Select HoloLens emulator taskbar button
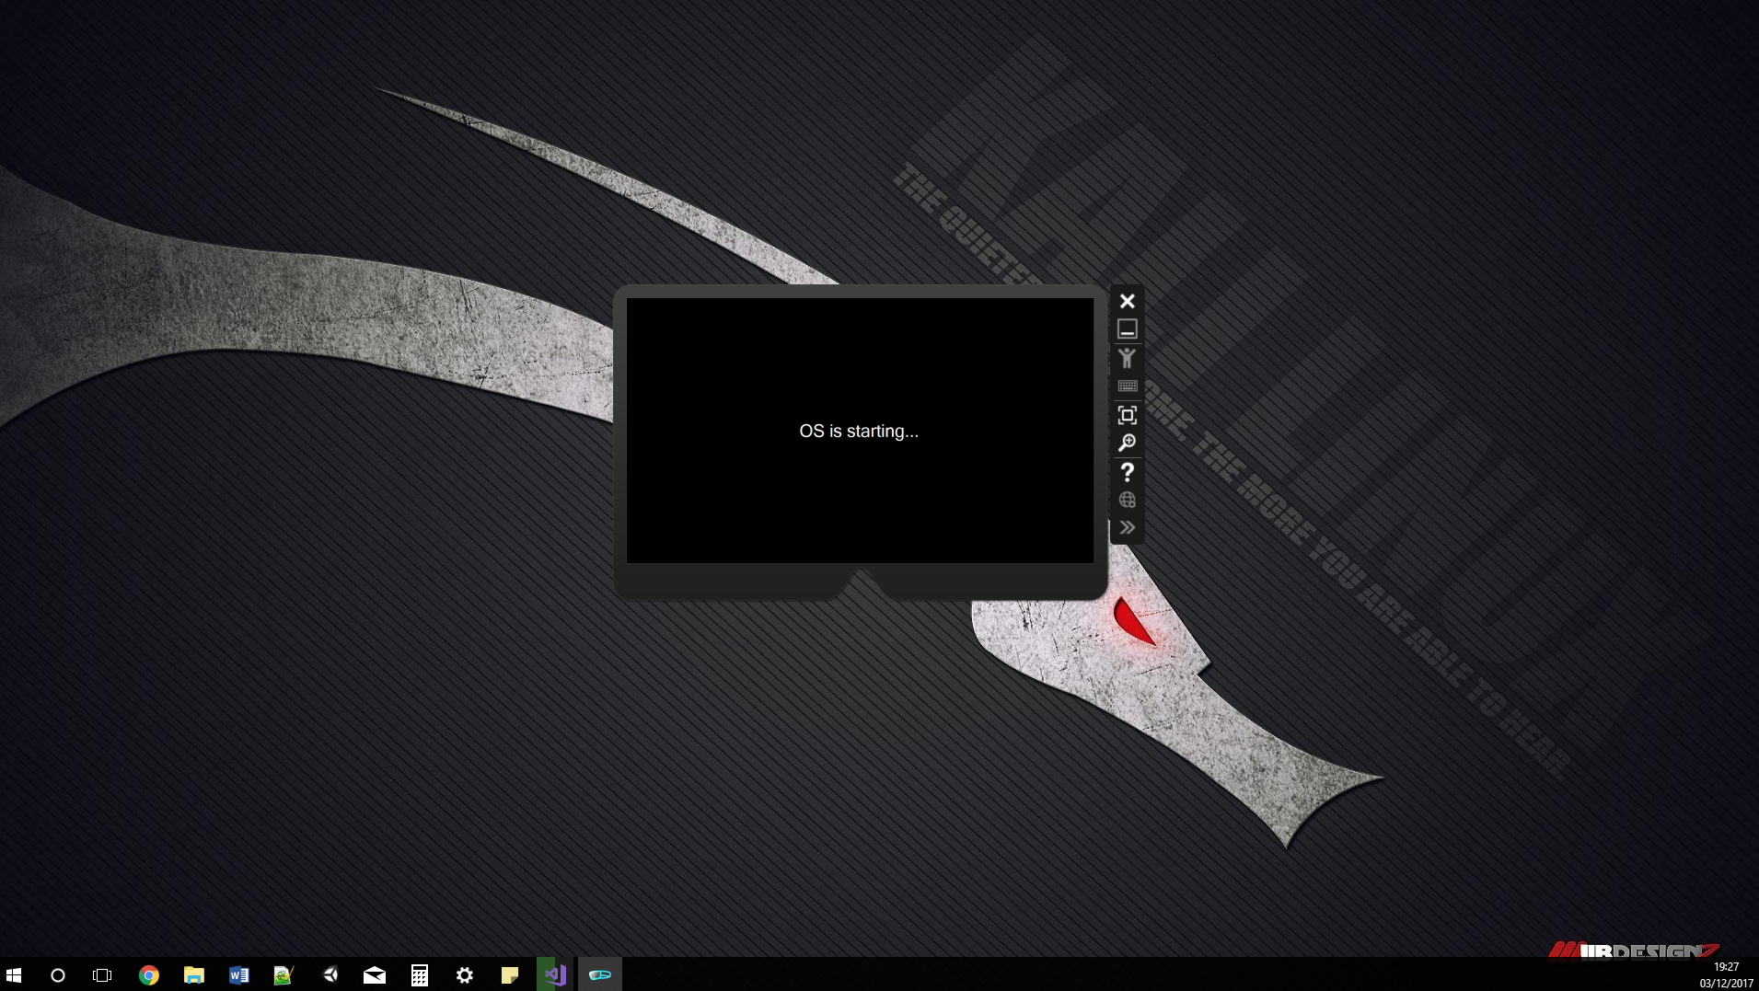Screen dimensions: 1759x991 coord(599,974)
